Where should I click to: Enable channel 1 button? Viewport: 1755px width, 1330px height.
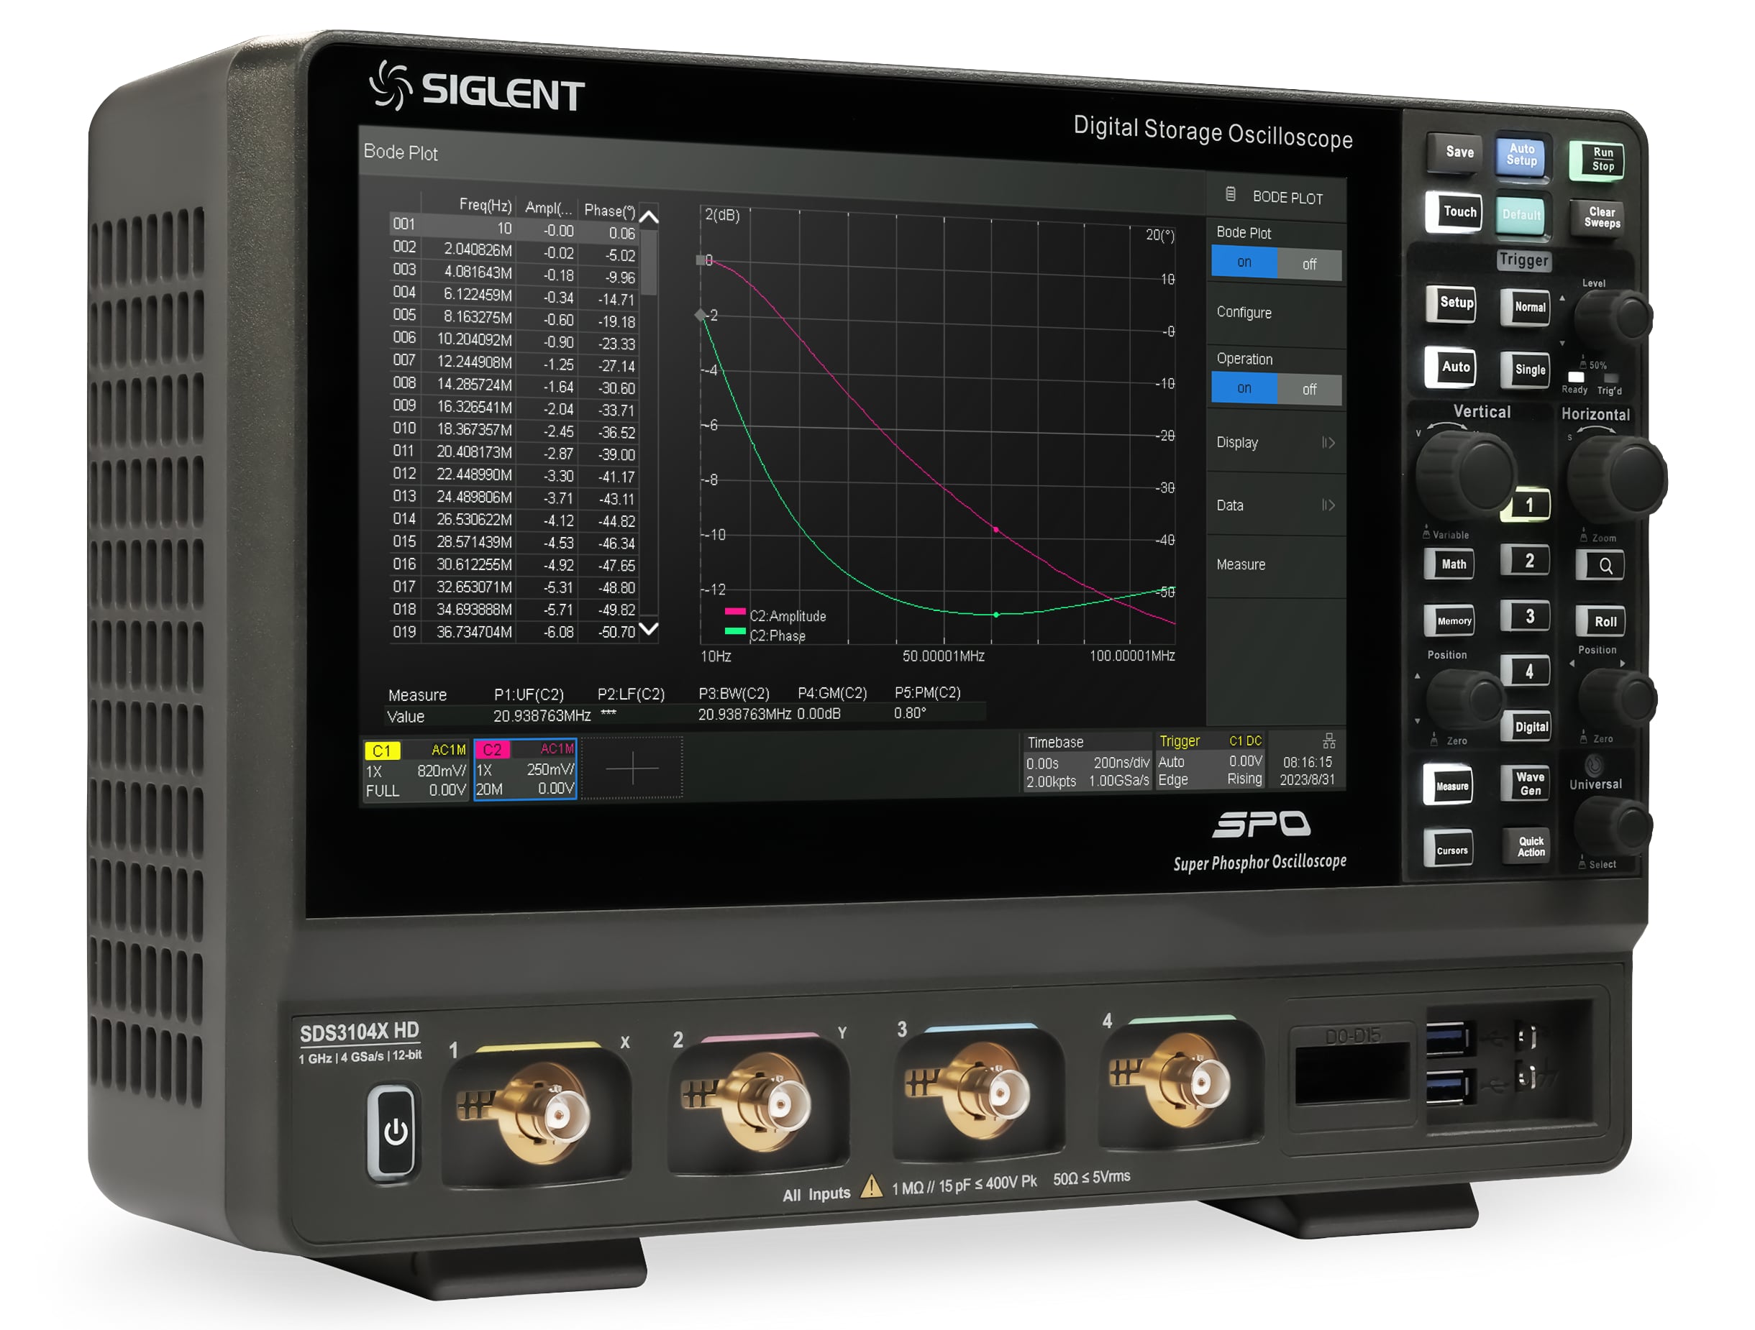pyautogui.click(x=1525, y=505)
